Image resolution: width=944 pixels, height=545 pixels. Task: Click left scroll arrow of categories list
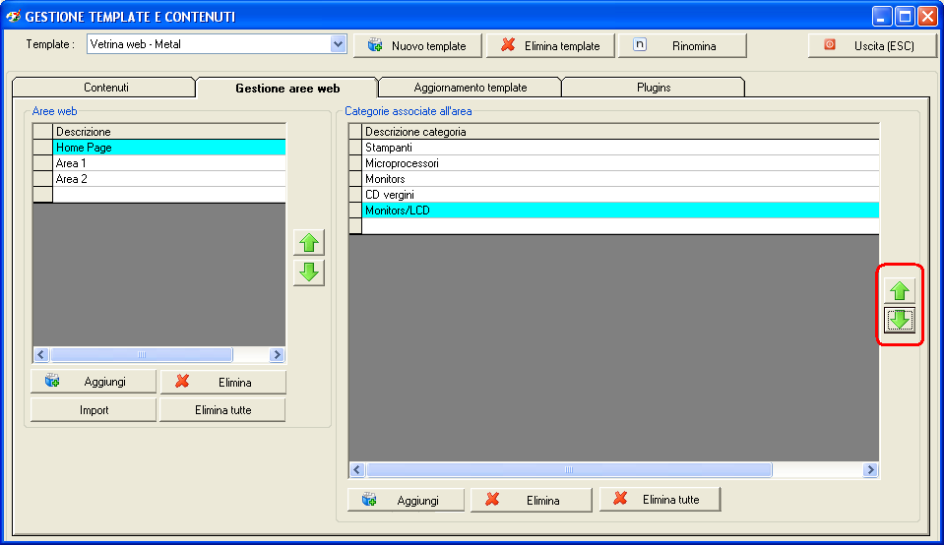[x=357, y=470]
